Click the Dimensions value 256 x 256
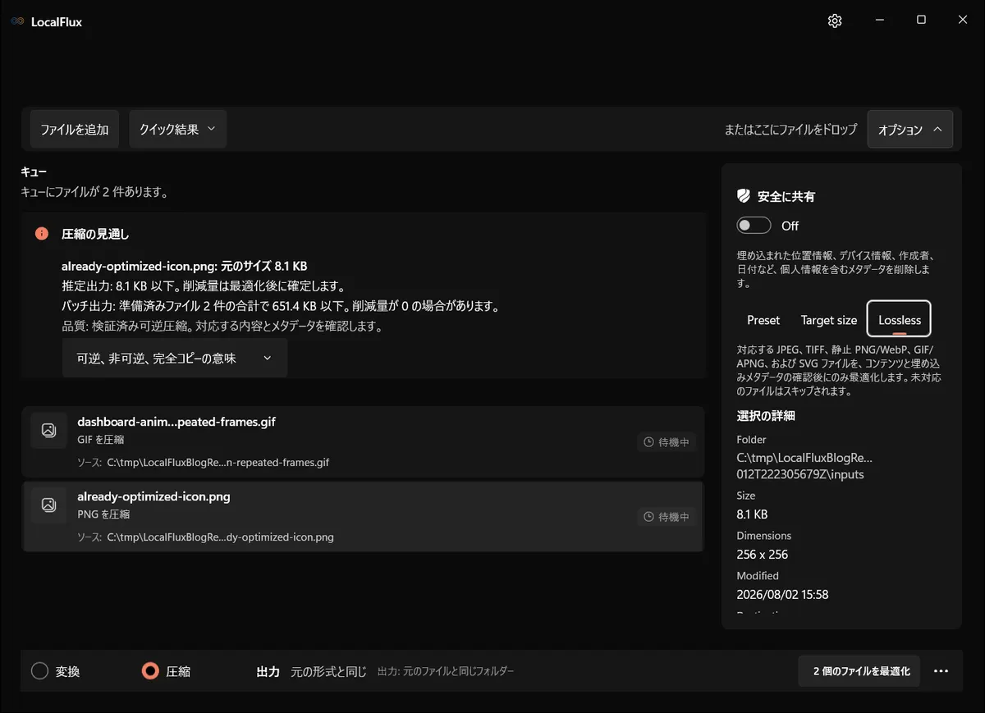Viewport: 985px width, 713px height. point(763,555)
